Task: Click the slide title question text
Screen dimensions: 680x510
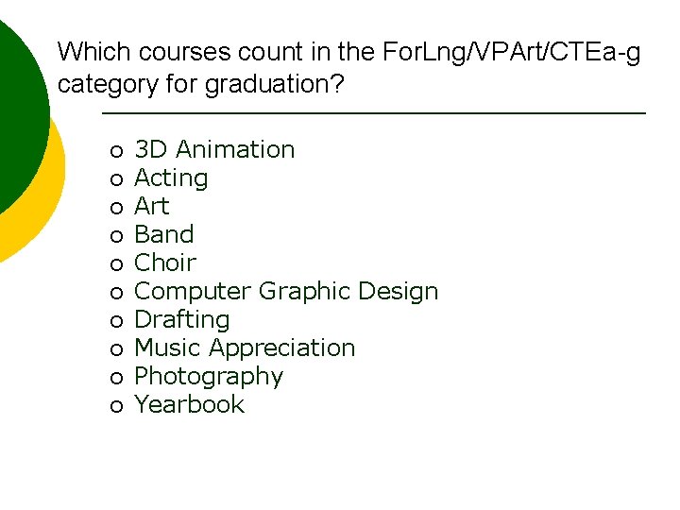Action: [348, 67]
